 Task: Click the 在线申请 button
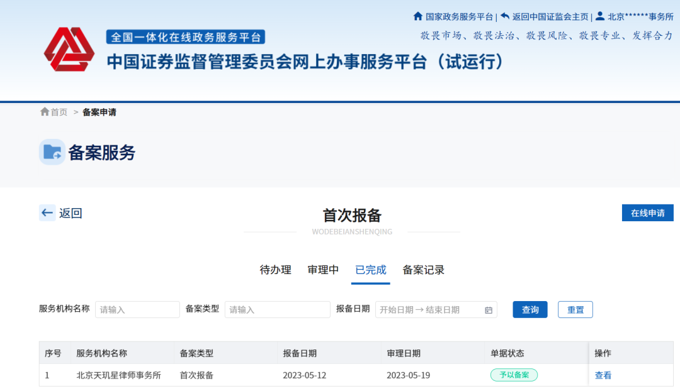pyautogui.click(x=647, y=213)
